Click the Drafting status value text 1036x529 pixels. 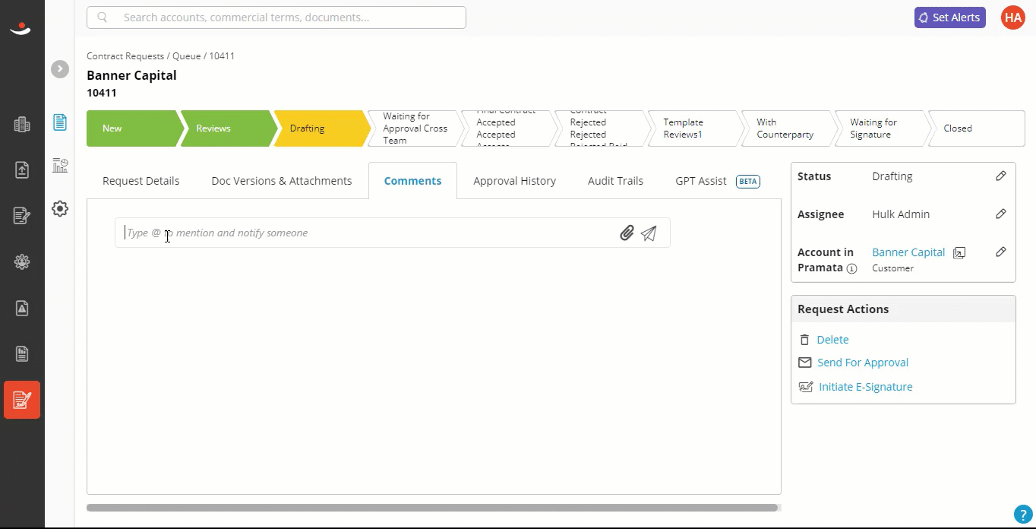click(892, 176)
